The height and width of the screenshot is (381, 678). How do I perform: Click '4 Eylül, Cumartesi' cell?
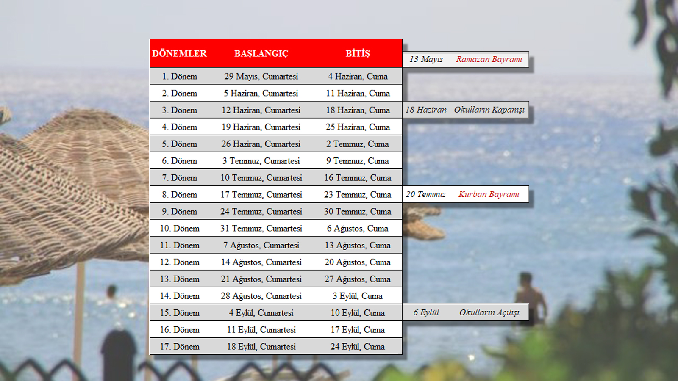pos(261,313)
